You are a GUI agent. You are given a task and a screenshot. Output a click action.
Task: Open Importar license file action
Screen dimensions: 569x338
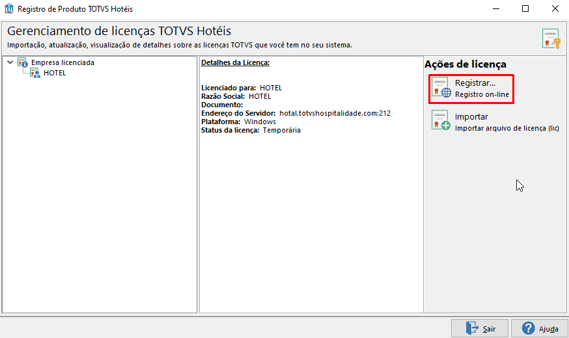(x=495, y=122)
